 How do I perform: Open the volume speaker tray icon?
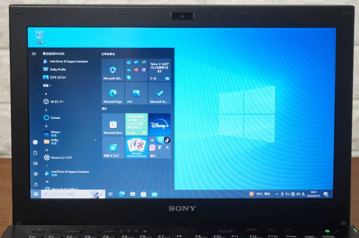click(x=298, y=194)
